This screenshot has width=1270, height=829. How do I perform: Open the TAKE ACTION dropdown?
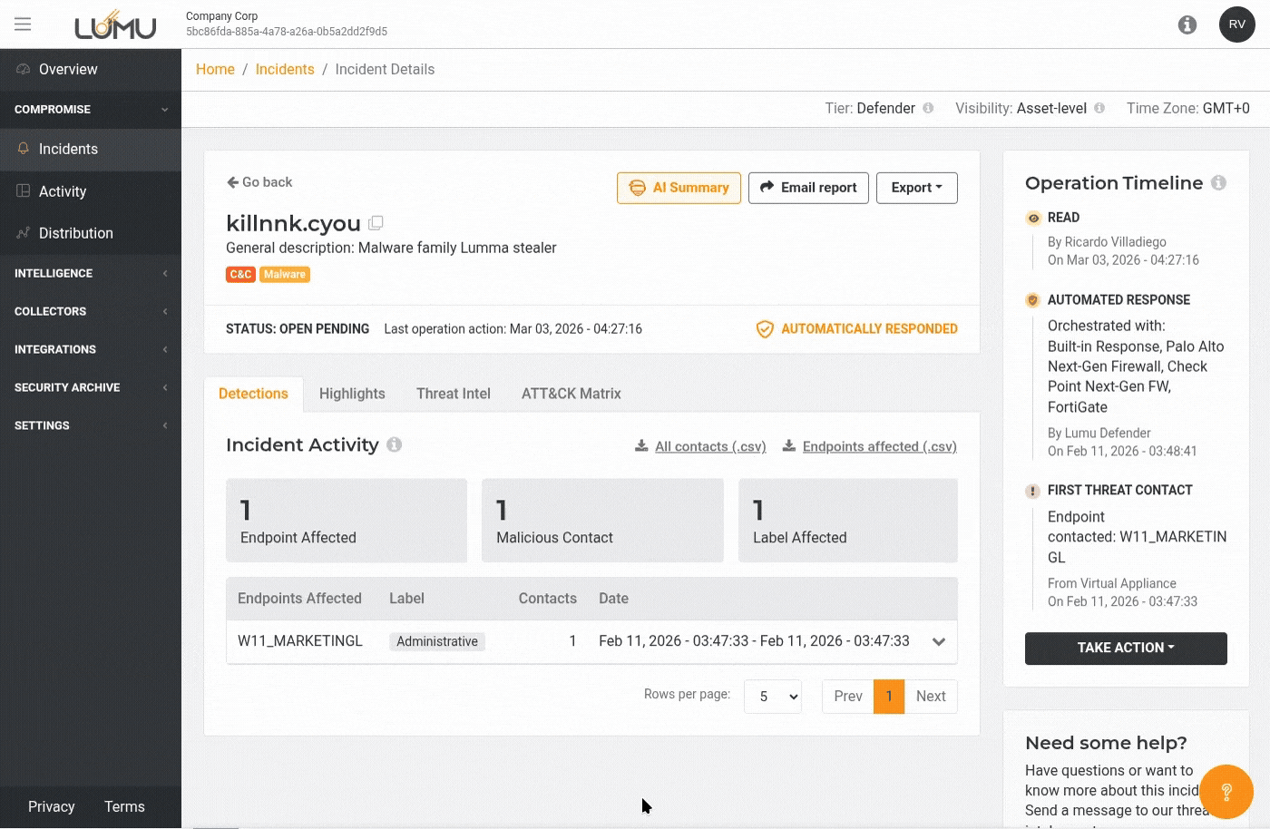tap(1126, 648)
